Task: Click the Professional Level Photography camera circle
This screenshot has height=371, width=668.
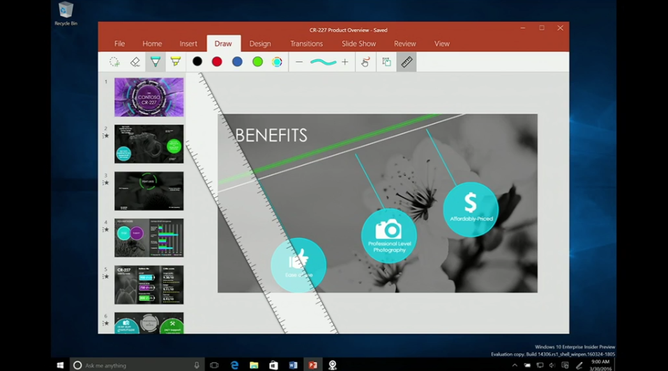Action: click(389, 235)
